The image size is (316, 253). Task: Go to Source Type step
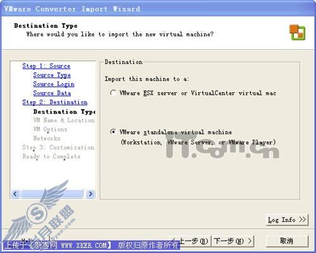tap(52, 75)
